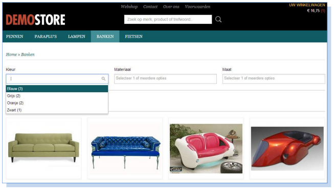
Task: Open UW WINKELWAGEN shopping cart
Action: (x=307, y=5)
